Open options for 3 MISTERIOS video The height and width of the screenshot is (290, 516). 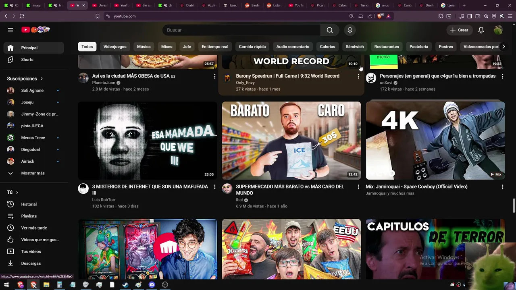(x=214, y=187)
